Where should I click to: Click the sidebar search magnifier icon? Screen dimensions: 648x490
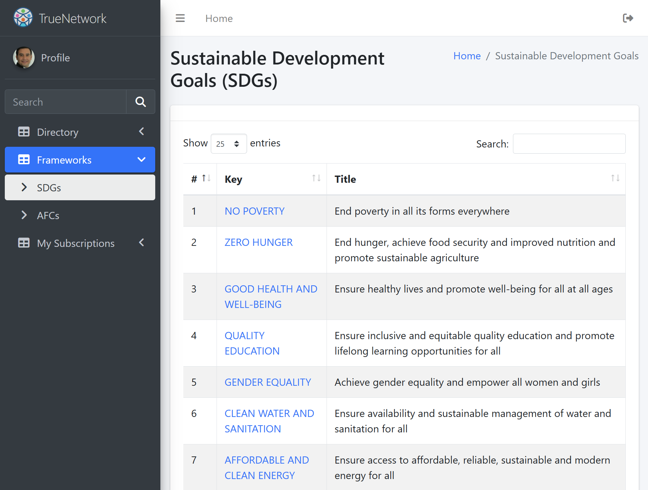coord(140,102)
